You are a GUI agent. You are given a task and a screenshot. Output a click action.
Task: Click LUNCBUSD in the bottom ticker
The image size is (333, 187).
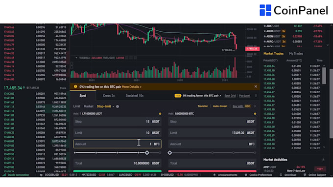point(125,175)
